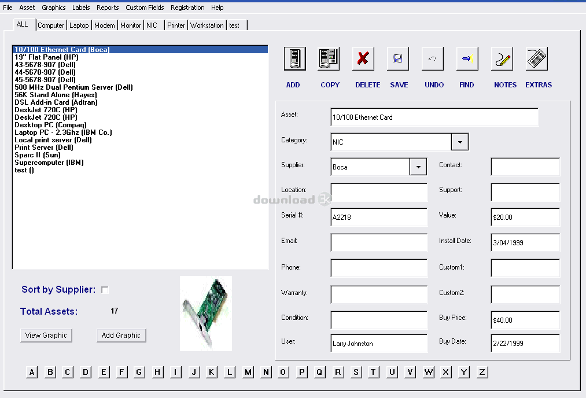Filter assets by letter P button

301,372
